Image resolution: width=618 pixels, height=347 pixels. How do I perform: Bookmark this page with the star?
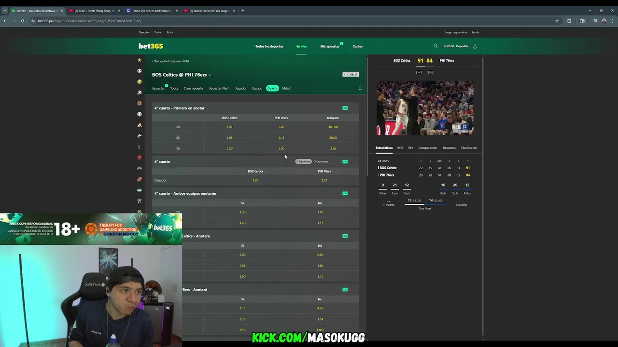click(557, 21)
